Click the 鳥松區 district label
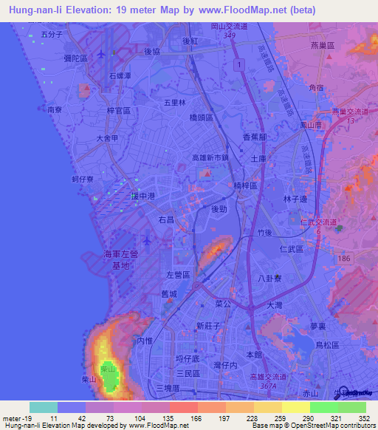Viewport: 378px width, 430px height. pyautogui.click(x=327, y=345)
